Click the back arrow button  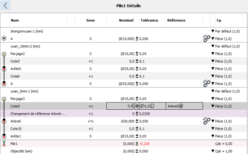6,6
